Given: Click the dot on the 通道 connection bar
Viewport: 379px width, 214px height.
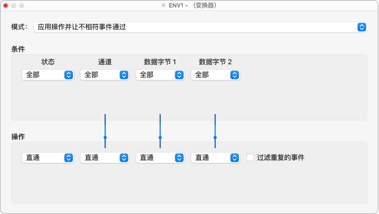Looking at the screenshot, I should (106, 137).
